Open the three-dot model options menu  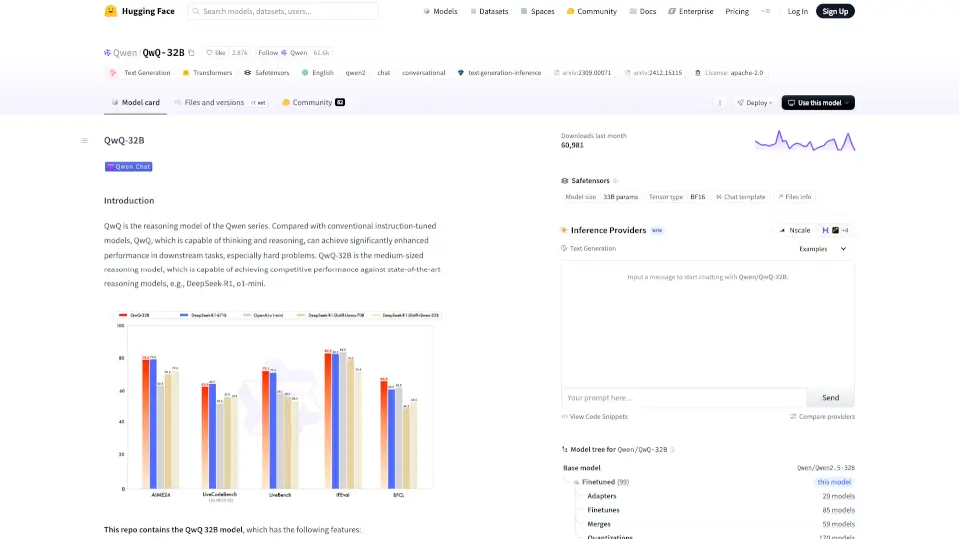[719, 102]
